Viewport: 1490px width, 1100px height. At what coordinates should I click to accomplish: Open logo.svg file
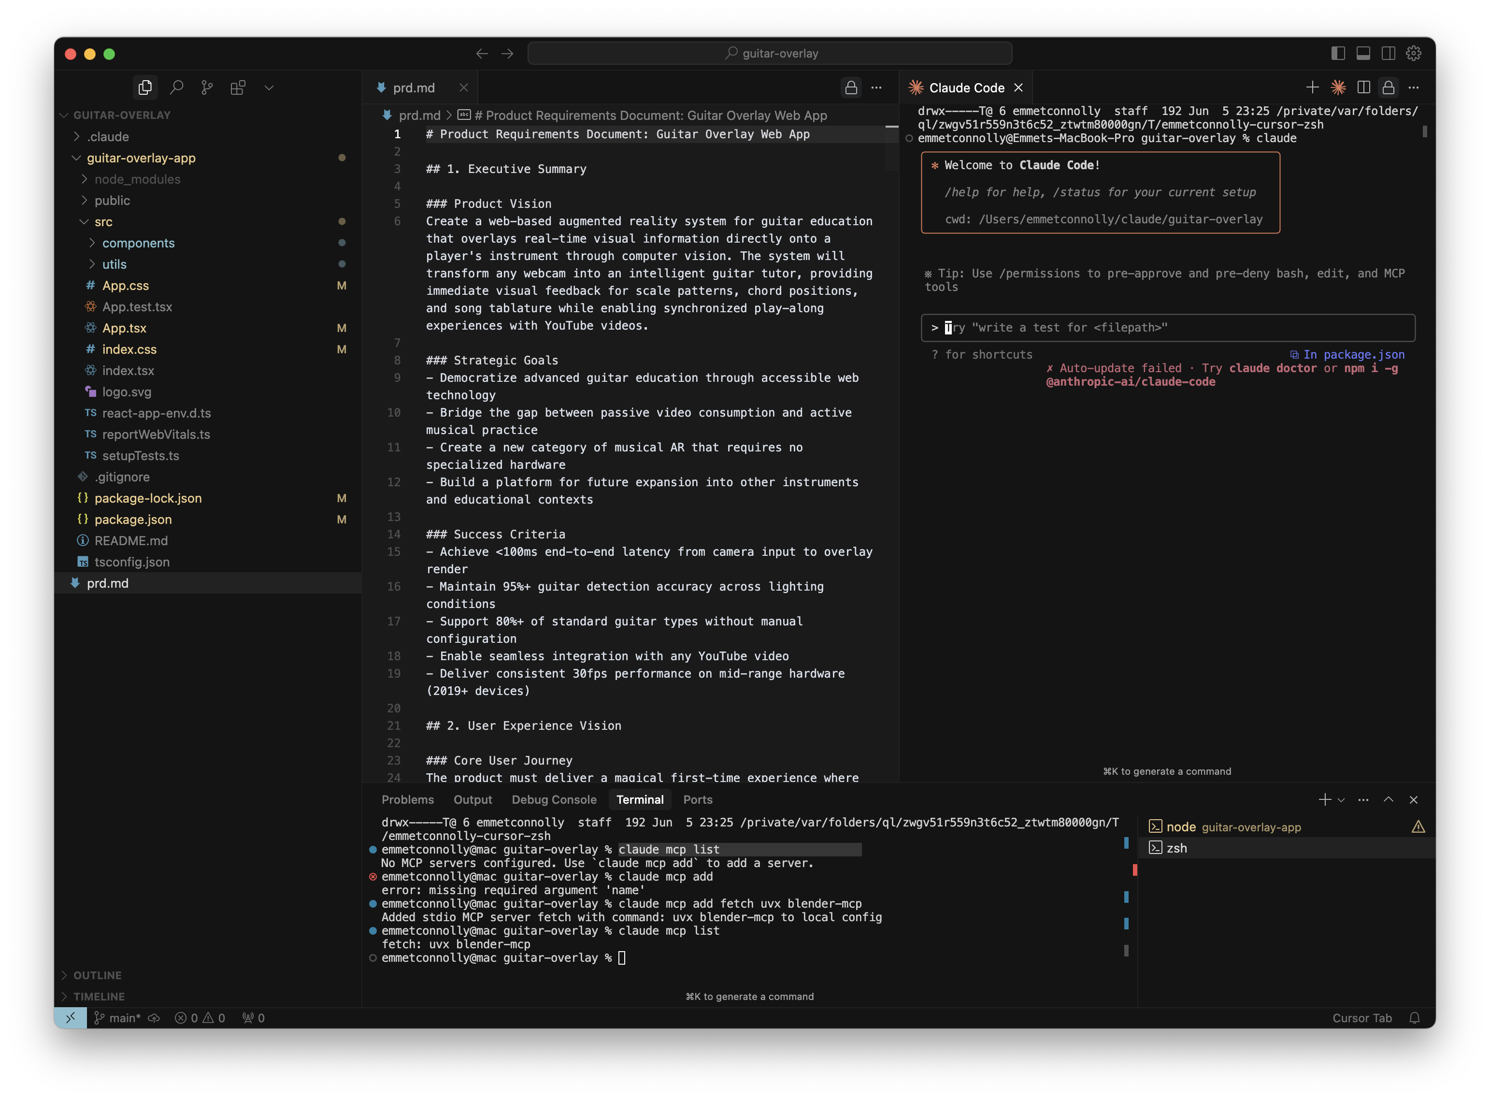(208, 392)
